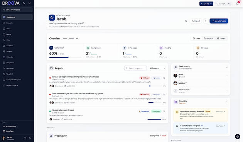Click the Time Off icon in sidebar

pos(4,74)
